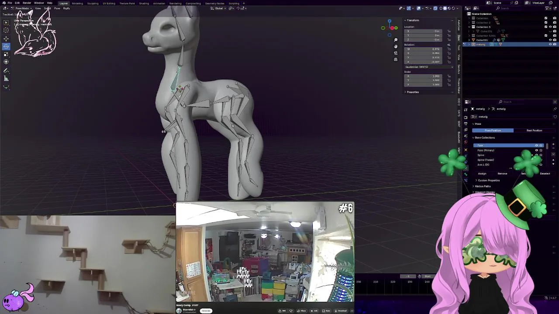The image size is (559, 314).
Task: Remove bone collection with minus button
Action: (x=553, y=149)
